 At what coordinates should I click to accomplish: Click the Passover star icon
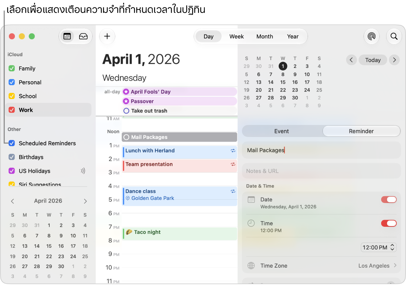point(126,101)
